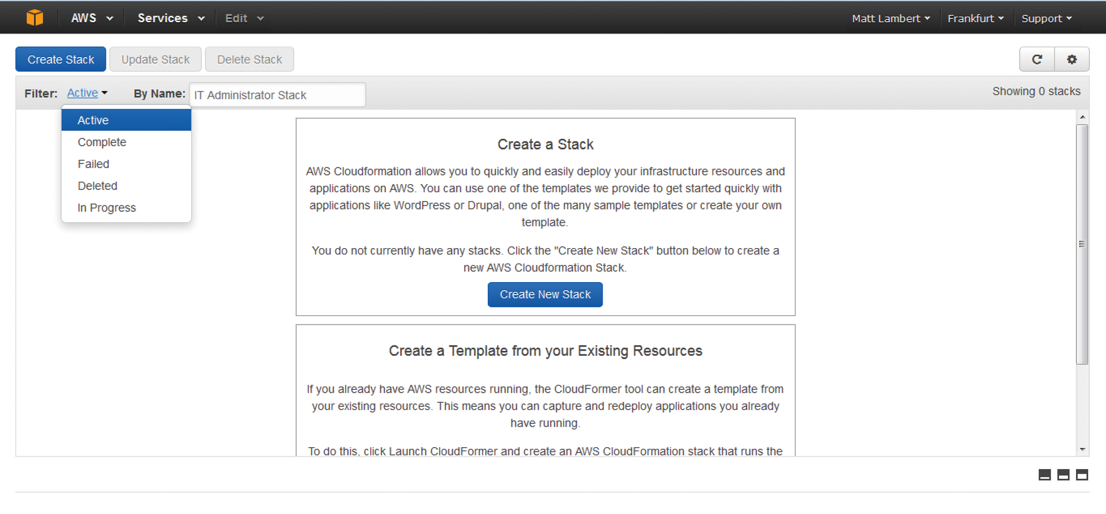Open the Support menu

point(1047,18)
